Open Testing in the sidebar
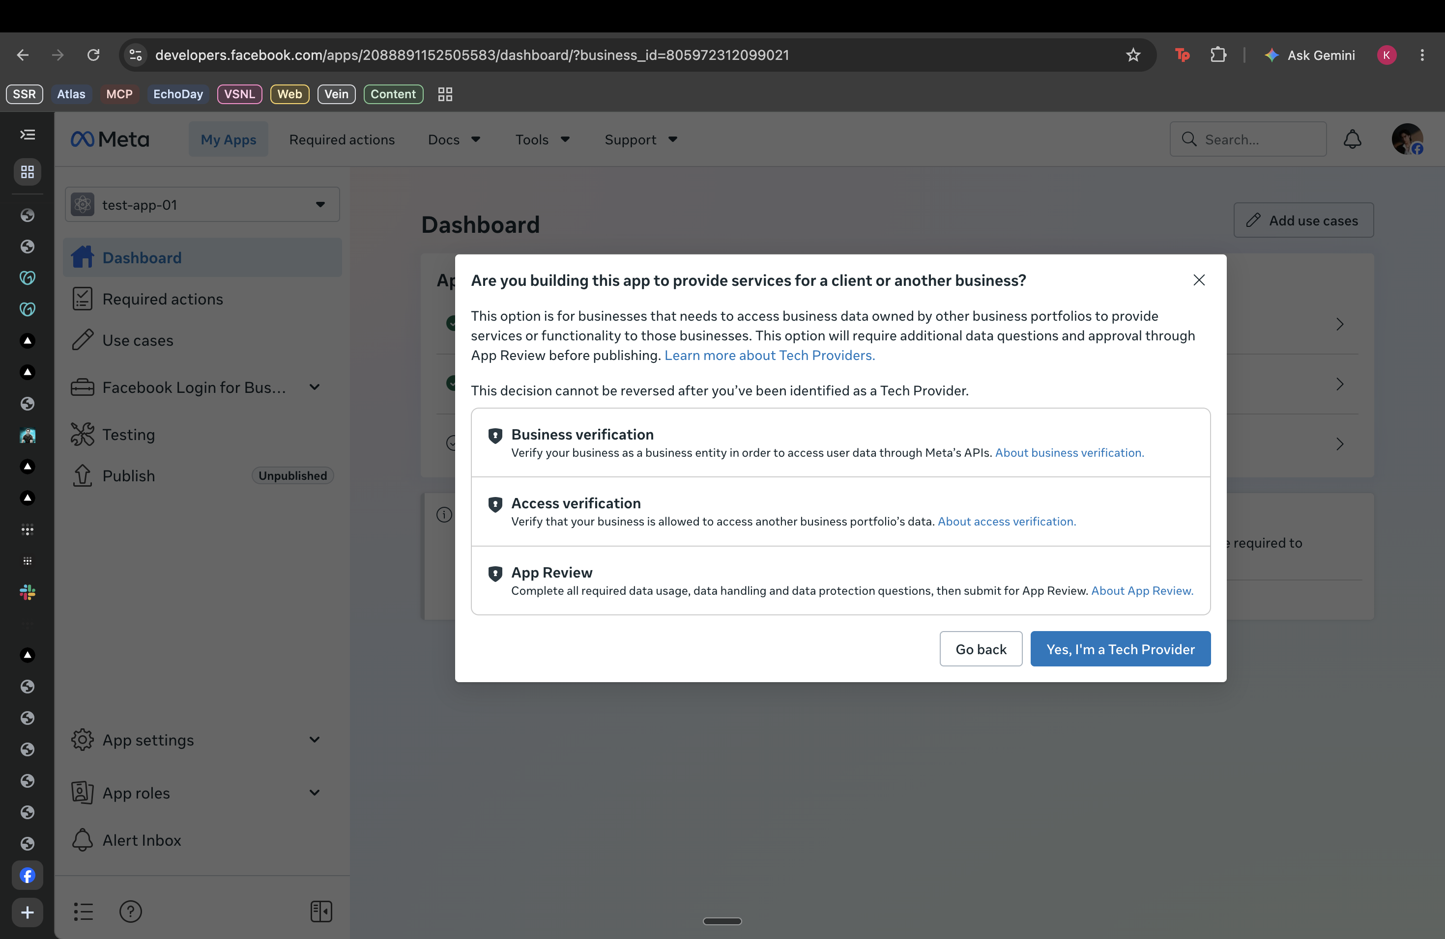The image size is (1445, 939). pos(202,434)
